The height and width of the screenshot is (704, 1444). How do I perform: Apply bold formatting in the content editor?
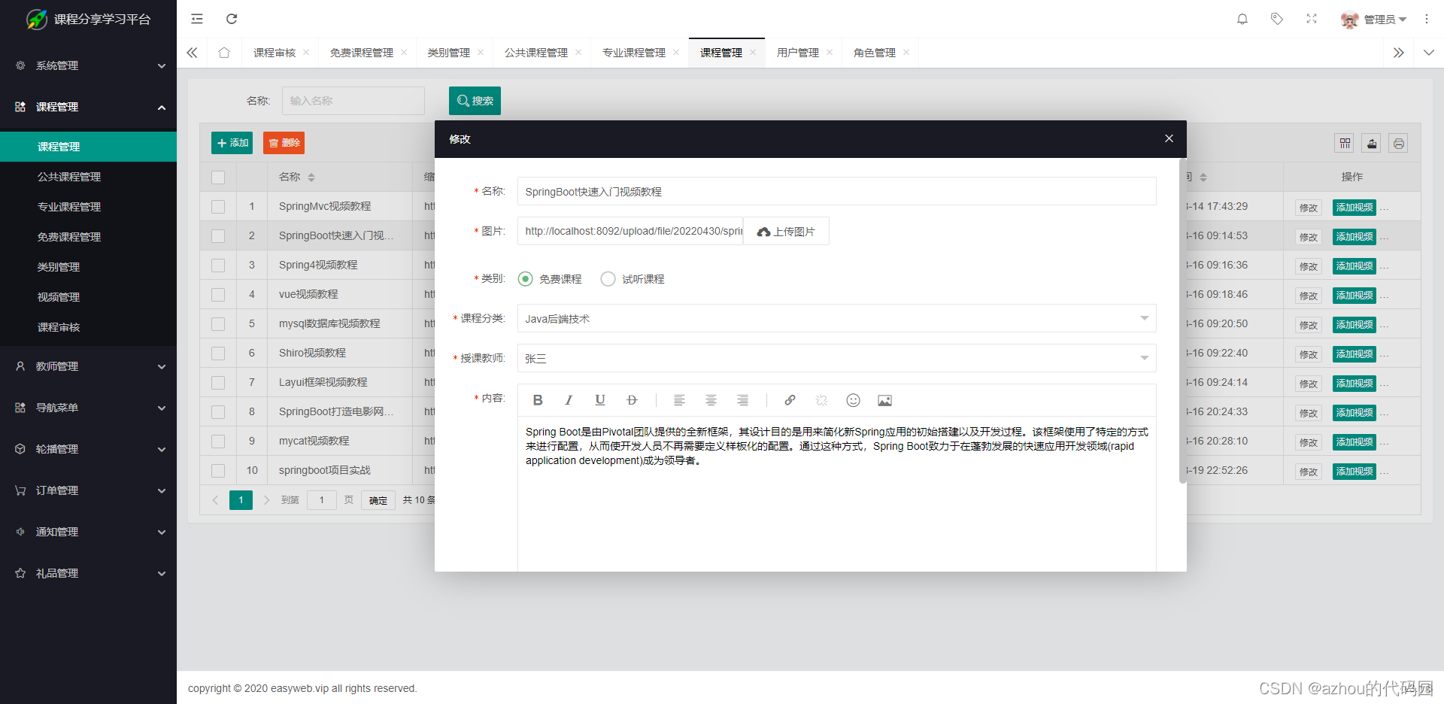click(537, 400)
